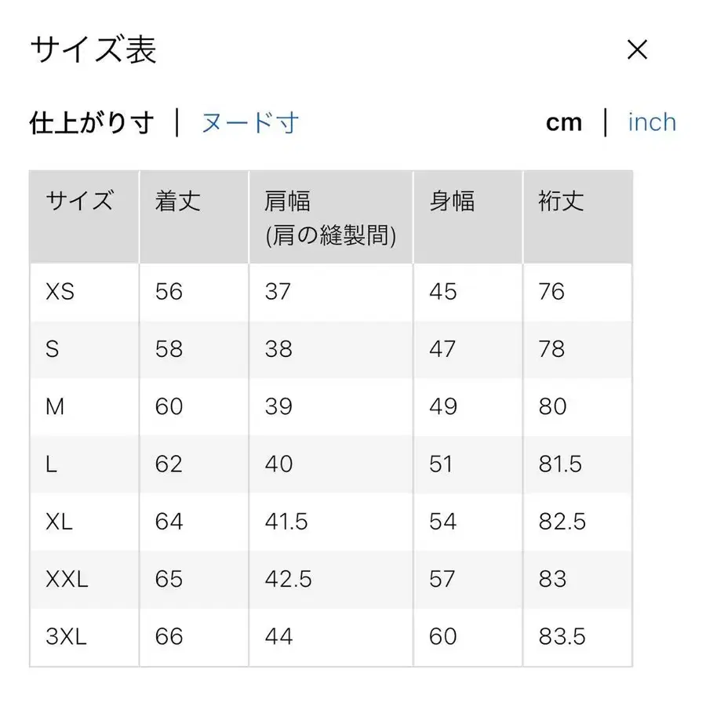Select the XS size row label

click(60, 292)
